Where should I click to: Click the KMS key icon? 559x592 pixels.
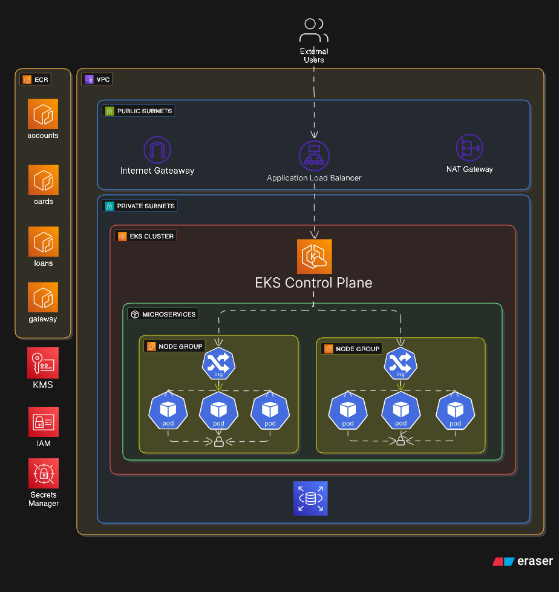pos(43,363)
